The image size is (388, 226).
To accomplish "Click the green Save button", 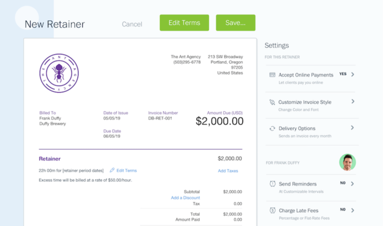I will (235, 23).
